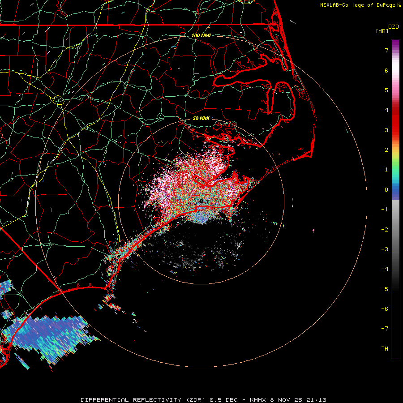Viewport: 403px width, 403px height.
Task: Click the Differential Reflectivity KMHX caption
Action: point(204,400)
